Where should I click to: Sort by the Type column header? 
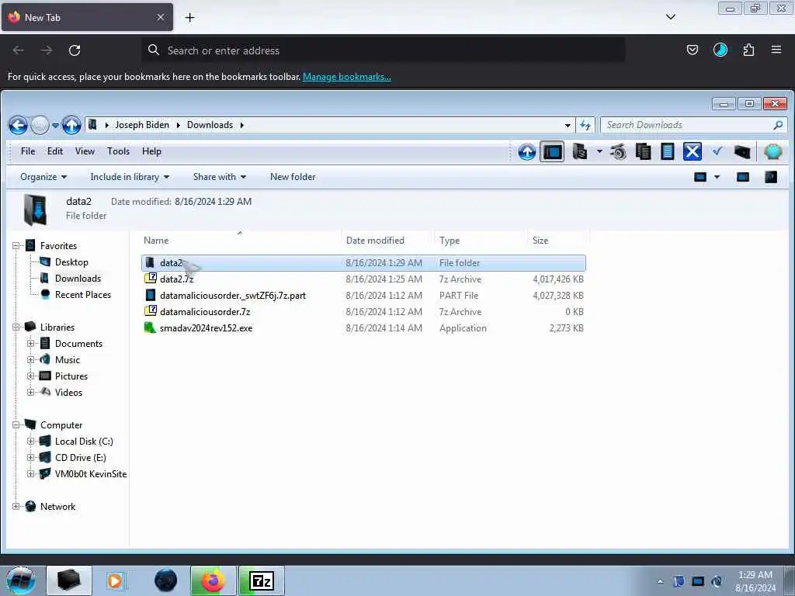pos(481,241)
